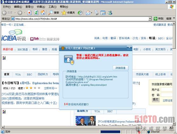
Task: Click the Messenger people toolbar icon
Action: point(110,13)
